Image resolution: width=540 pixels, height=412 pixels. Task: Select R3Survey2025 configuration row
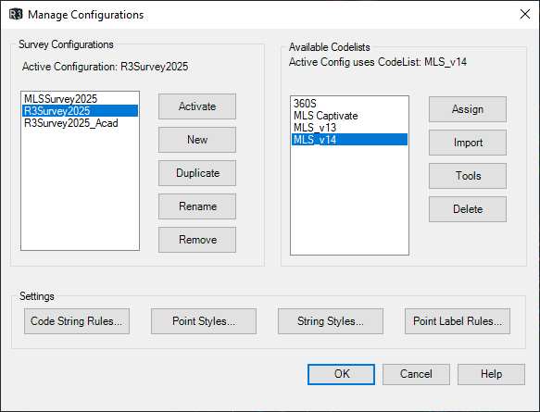coord(80,111)
